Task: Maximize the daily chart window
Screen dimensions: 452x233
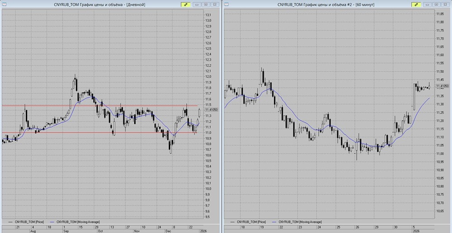Action: 206,5
